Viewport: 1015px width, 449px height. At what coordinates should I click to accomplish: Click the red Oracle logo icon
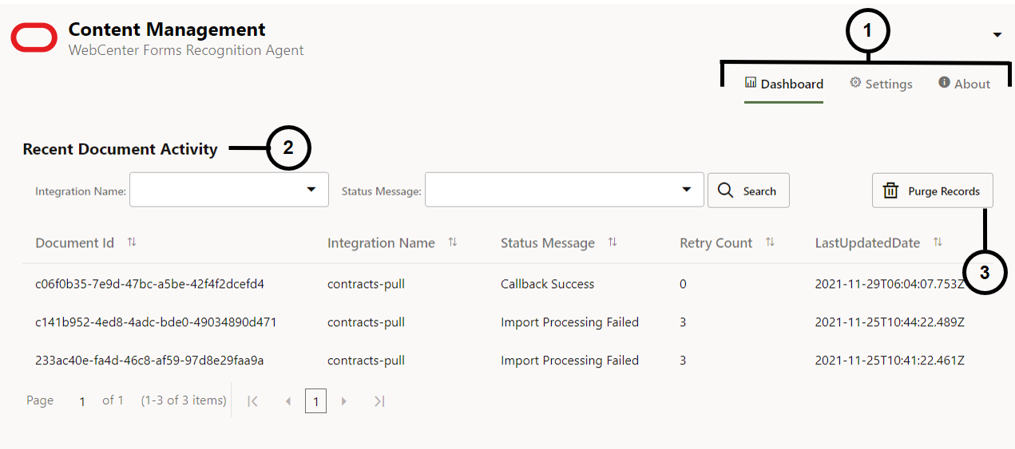[x=34, y=38]
